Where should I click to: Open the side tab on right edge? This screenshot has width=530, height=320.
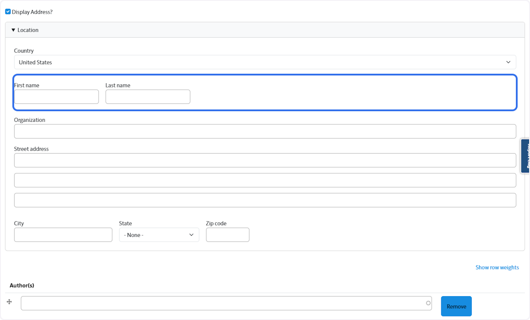(x=525, y=156)
